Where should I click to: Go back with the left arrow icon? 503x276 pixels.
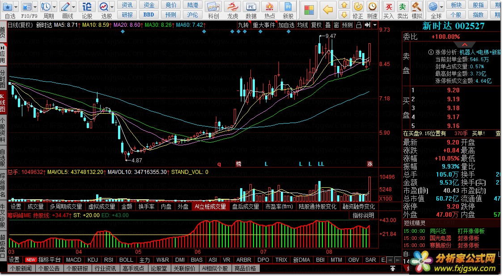(328, 10)
